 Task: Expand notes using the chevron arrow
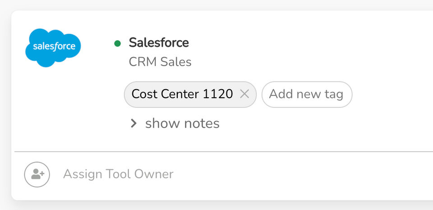pyautogui.click(x=134, y=123)
